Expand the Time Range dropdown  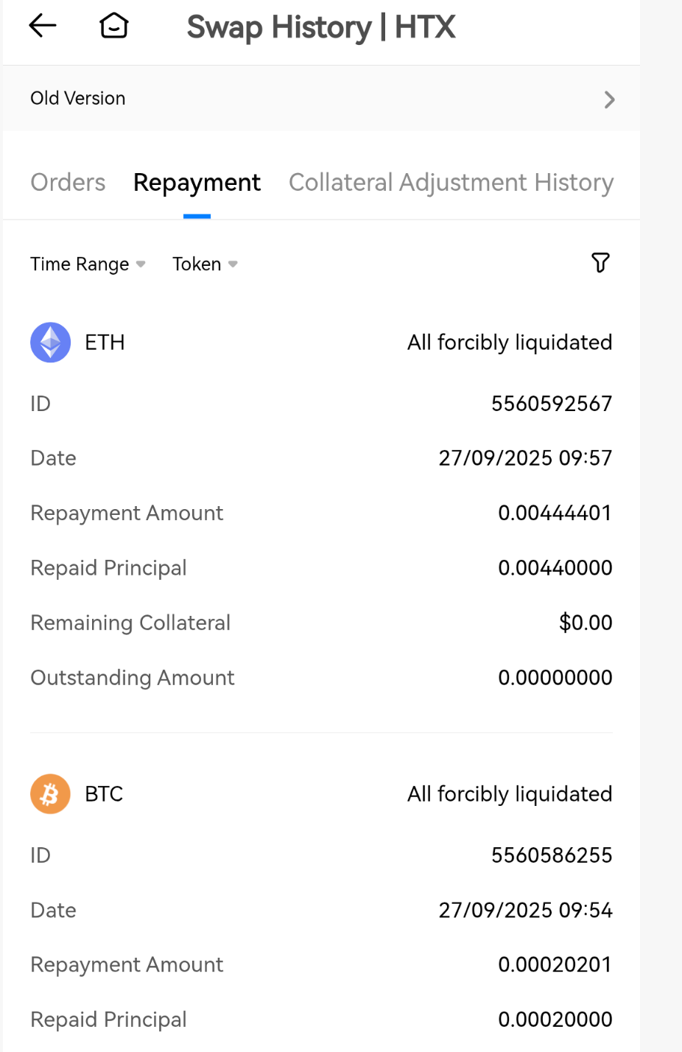pyautogui.click(x=88, y=264)
